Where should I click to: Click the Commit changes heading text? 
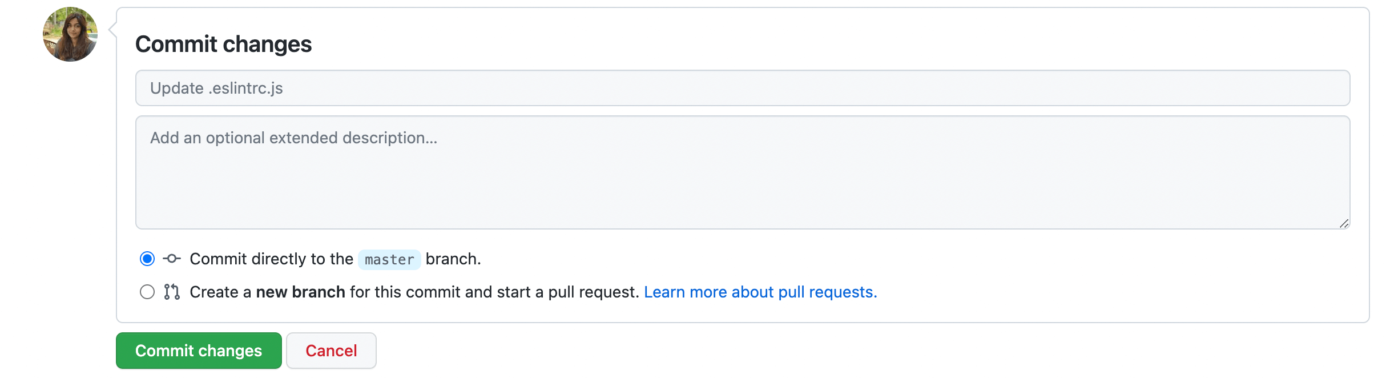coord(223,44)
